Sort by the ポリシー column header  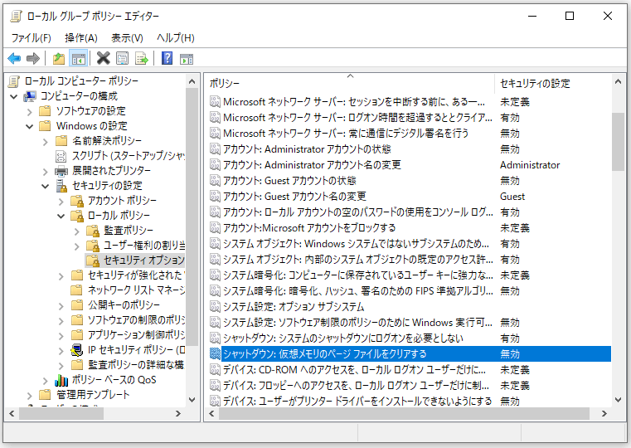point(350,83)
